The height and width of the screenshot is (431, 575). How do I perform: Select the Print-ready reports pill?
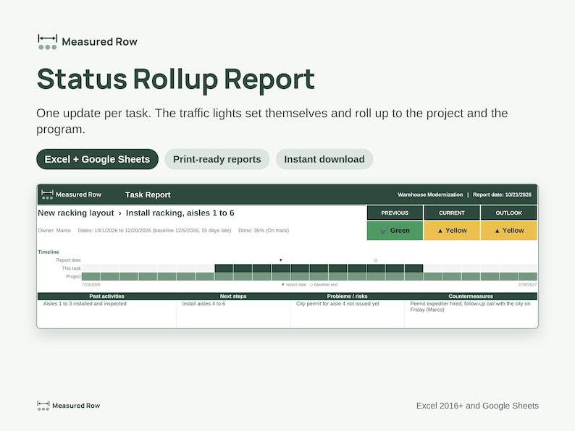pos(217,159)
